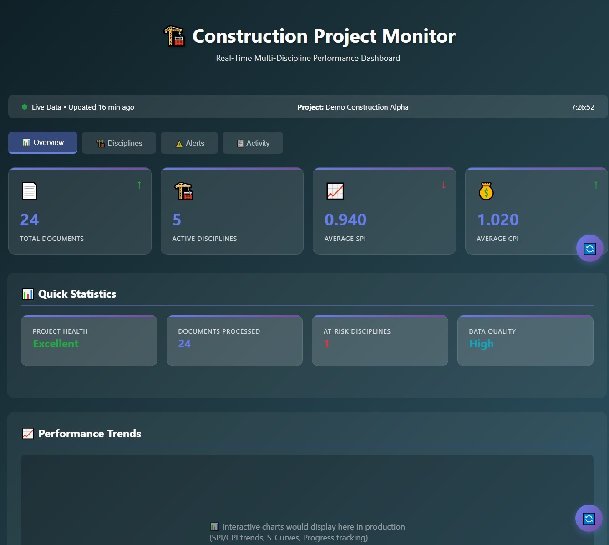The width and height of the screenshot is (609, 545).
Task: Click the 'Live Data • Updated 16 min ago' text
Action: pyautogui.click(x=83, y=107)
